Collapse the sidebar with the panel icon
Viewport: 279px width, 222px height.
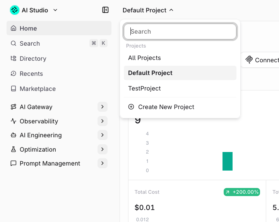click(x=105, y=10)
